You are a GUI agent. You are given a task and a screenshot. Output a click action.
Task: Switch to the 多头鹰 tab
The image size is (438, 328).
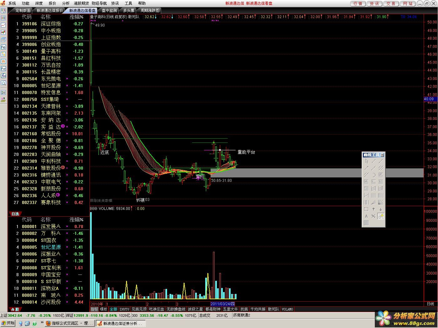[x=129, y=10]
